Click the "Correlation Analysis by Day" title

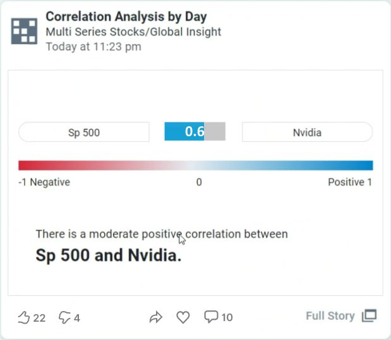pos(126,17)
